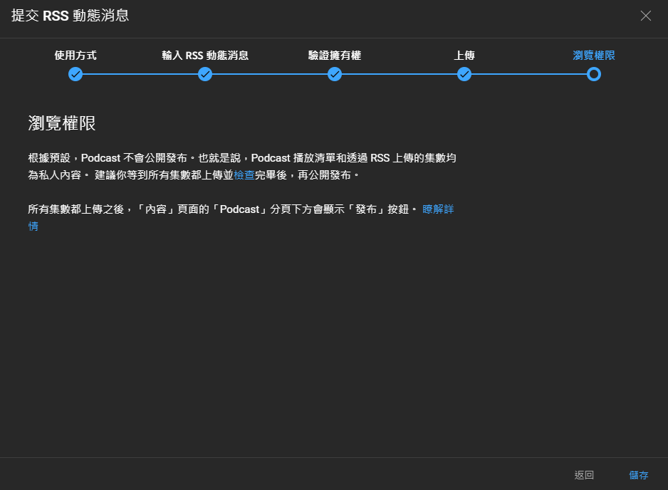
Task: Click the 上傳 step checkmark circle
Action: (464, 74)
